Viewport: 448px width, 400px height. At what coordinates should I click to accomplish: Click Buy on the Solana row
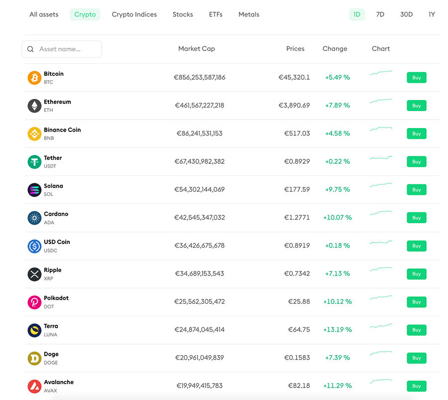(x=417, y=190)
